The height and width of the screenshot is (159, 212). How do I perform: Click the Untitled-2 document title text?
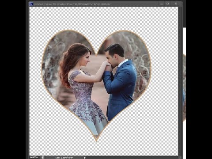point(72,4)
